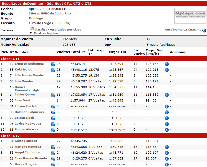Click the Nombre column header
The height and width of the screenshot is (167, 207).
tap(22, 52)
